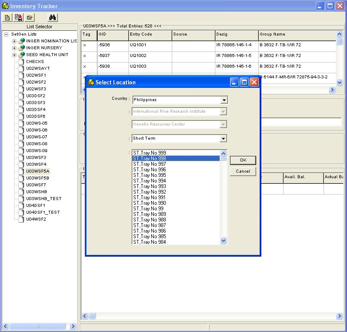Click the tray list scroll up arrow
Viewport: 347px width, 332px height.
coord(224,153)
